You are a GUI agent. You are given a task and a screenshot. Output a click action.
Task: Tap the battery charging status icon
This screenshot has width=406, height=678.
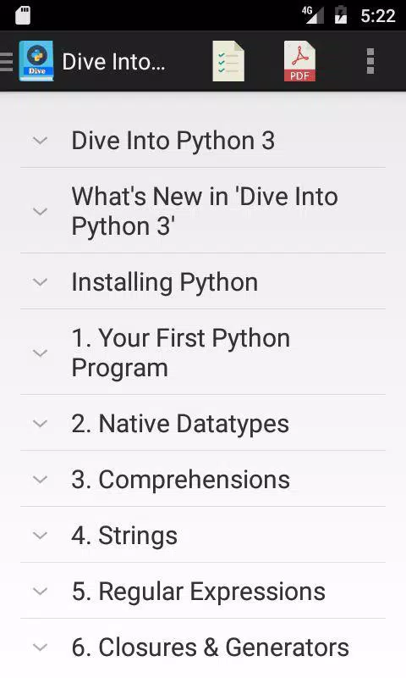pyautogui.click(x=341, y=15)
